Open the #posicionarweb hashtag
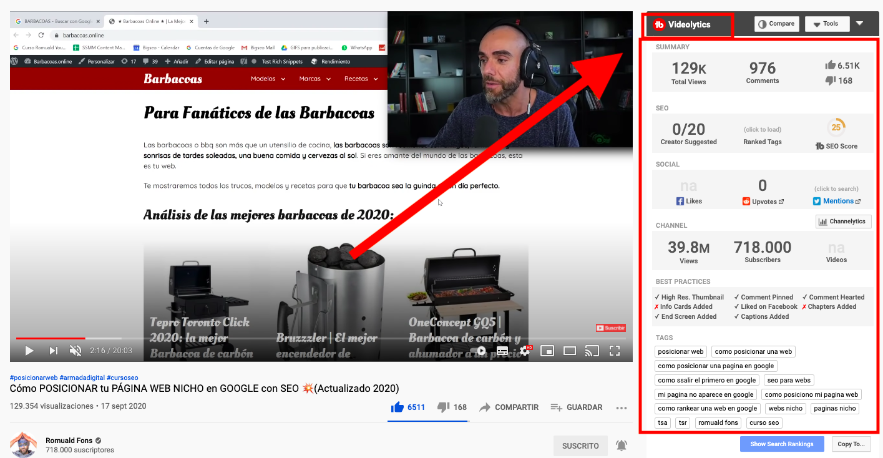Viewport: 883px width, 458px height. (x=34, y=378)
